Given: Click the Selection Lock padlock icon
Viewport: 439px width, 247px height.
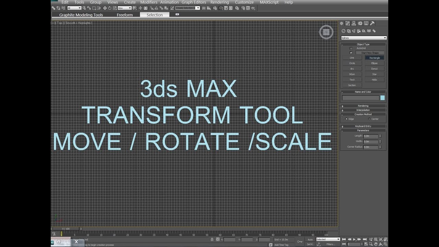Looking at the screenshot, I should tap(212, 239).
